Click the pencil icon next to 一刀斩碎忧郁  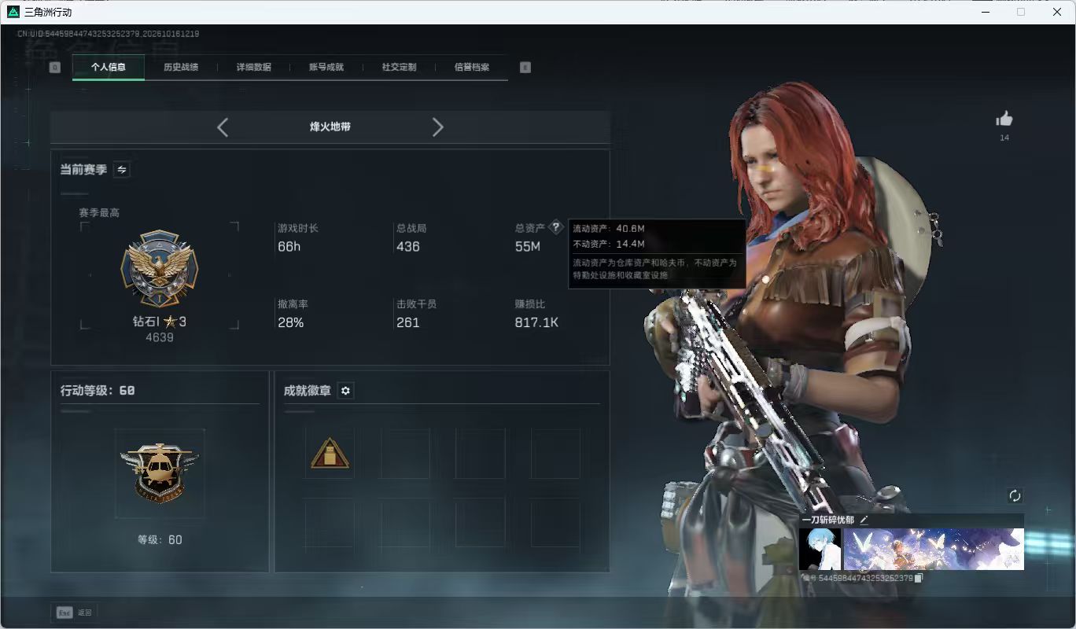(864, 520)
